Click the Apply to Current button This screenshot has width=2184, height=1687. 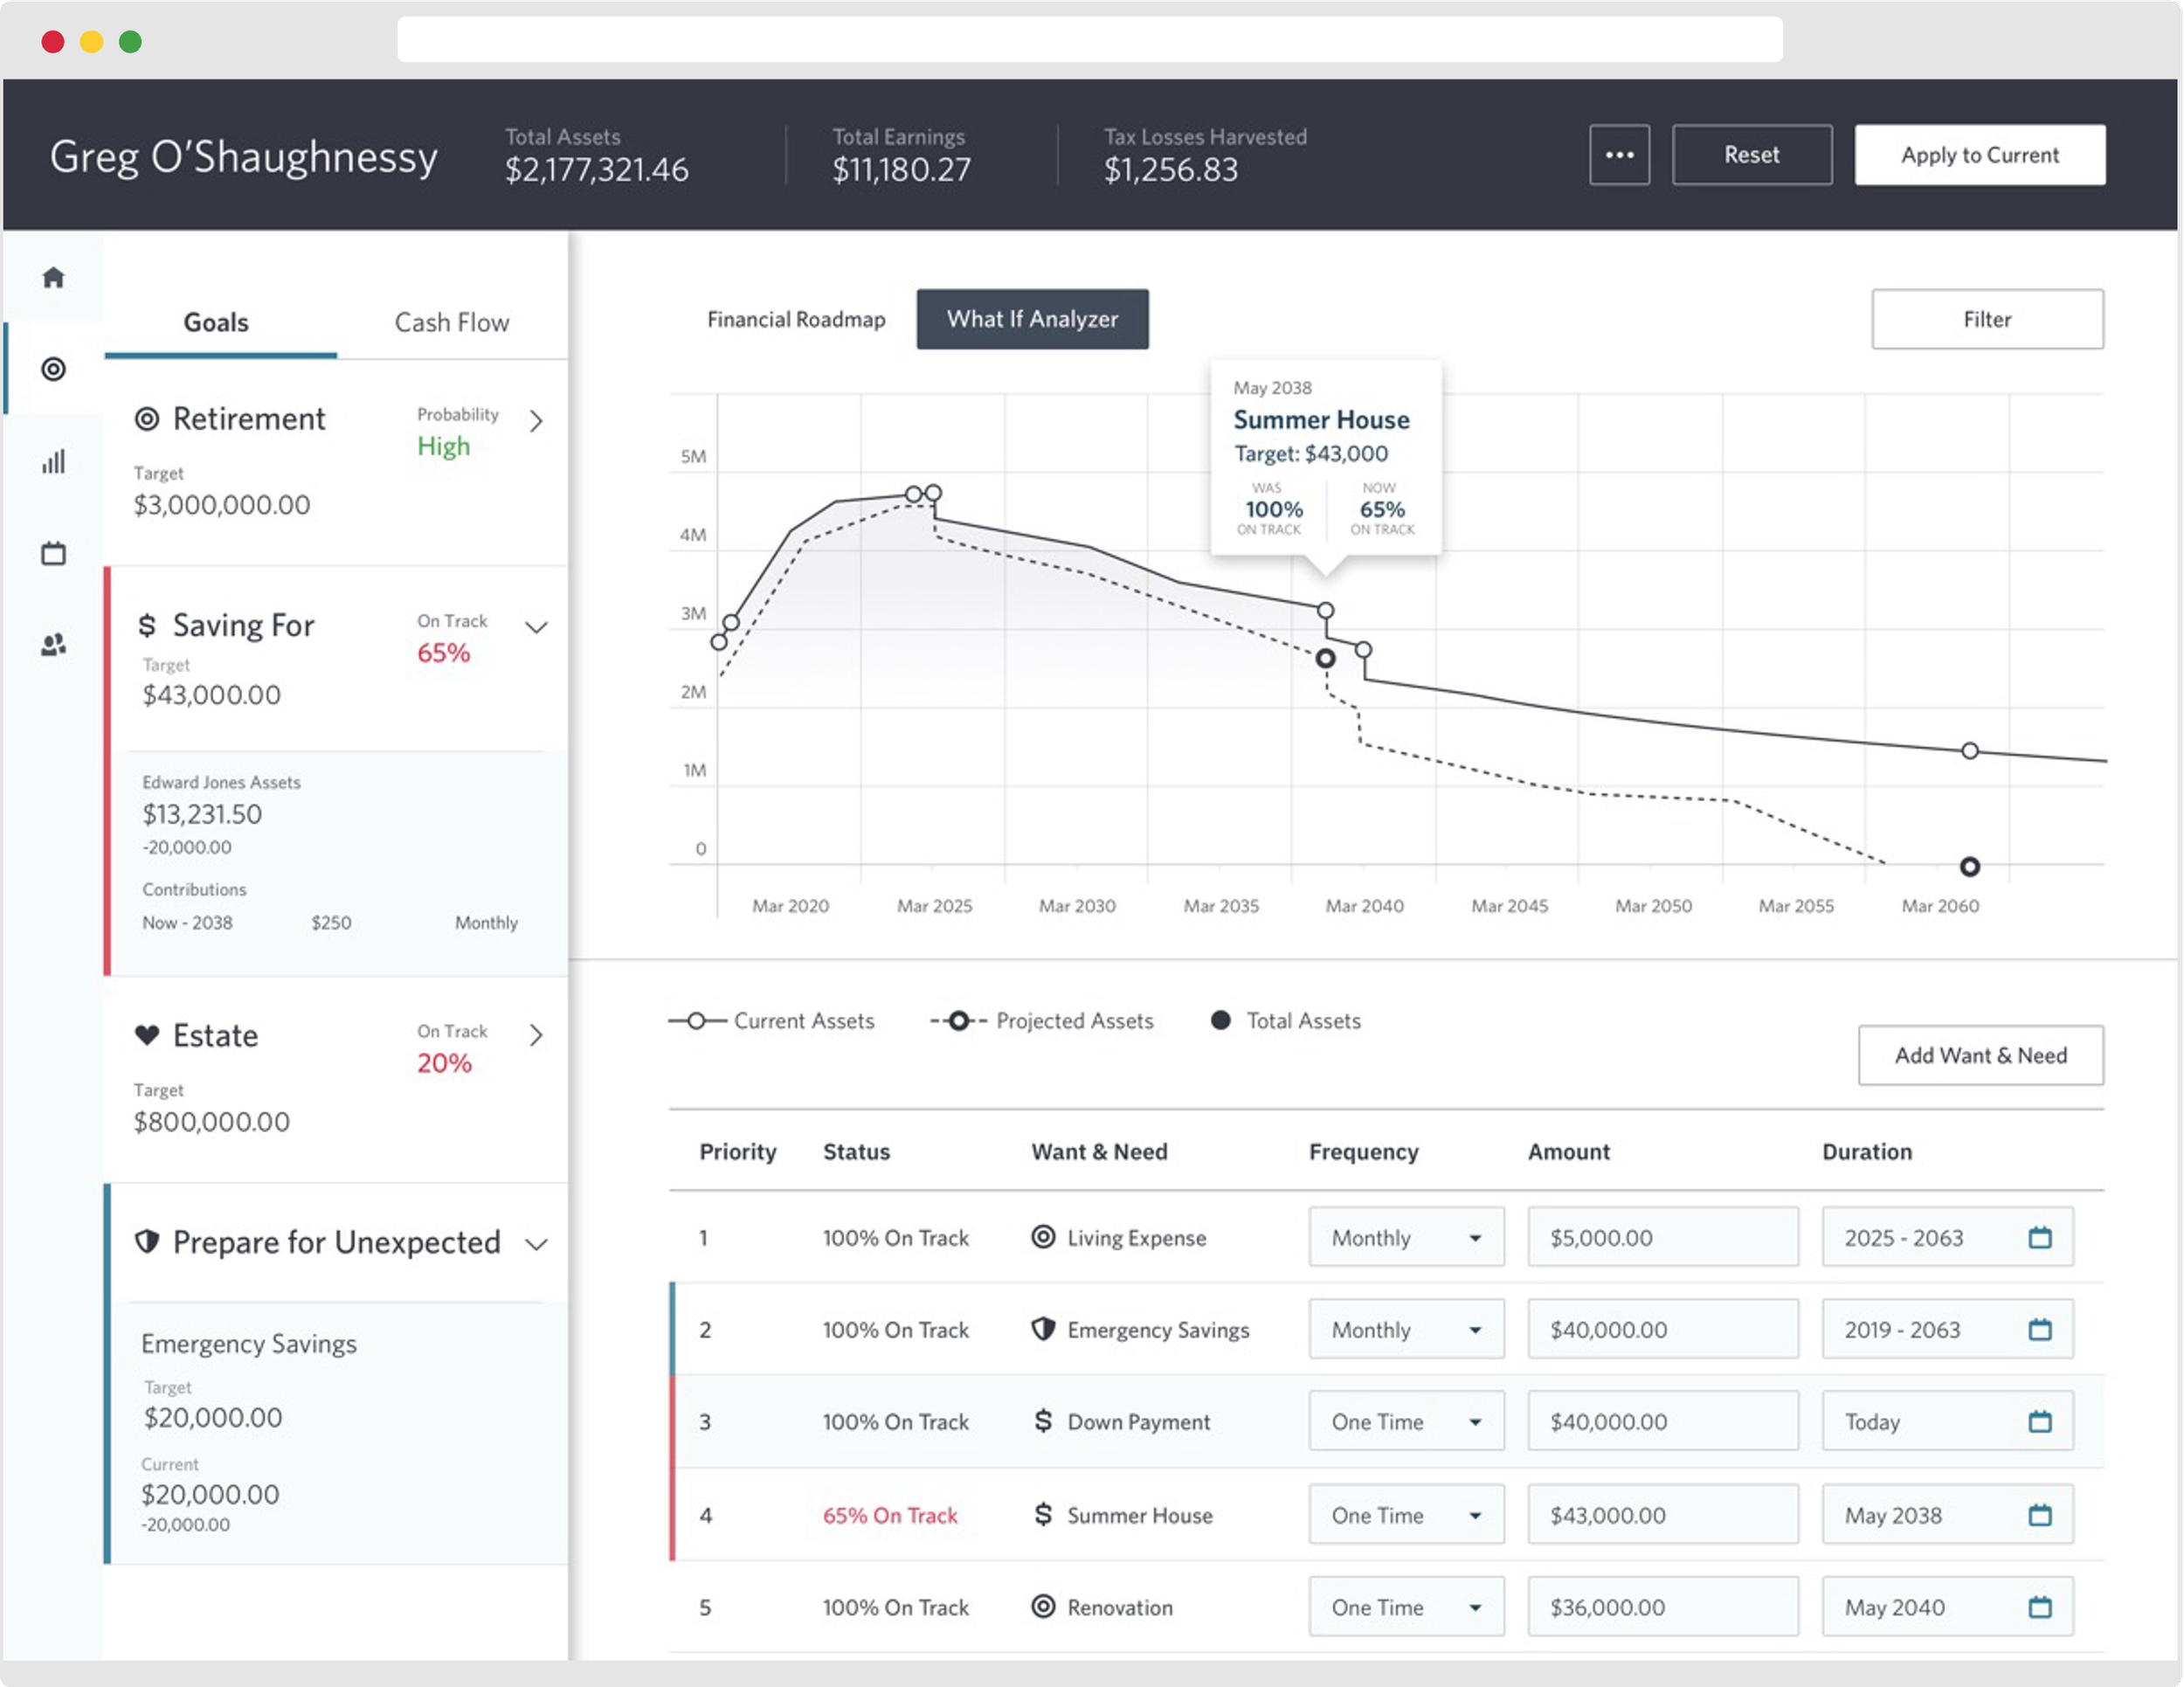point(1979,155)
